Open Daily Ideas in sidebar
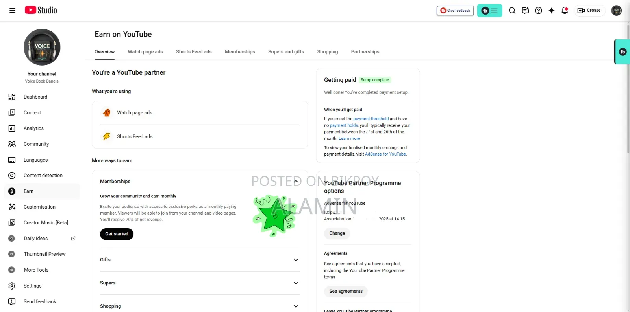The width and height of the screenshot is (630, 312). [36, 239]
